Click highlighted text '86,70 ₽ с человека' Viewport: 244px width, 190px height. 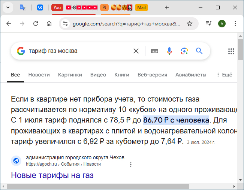(x=176, y=120)
